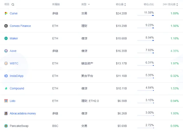Click the PancakeSwap logo icon
Image resolution: width=183 pixels, height=131 pixels.
(x=6, y=126)
